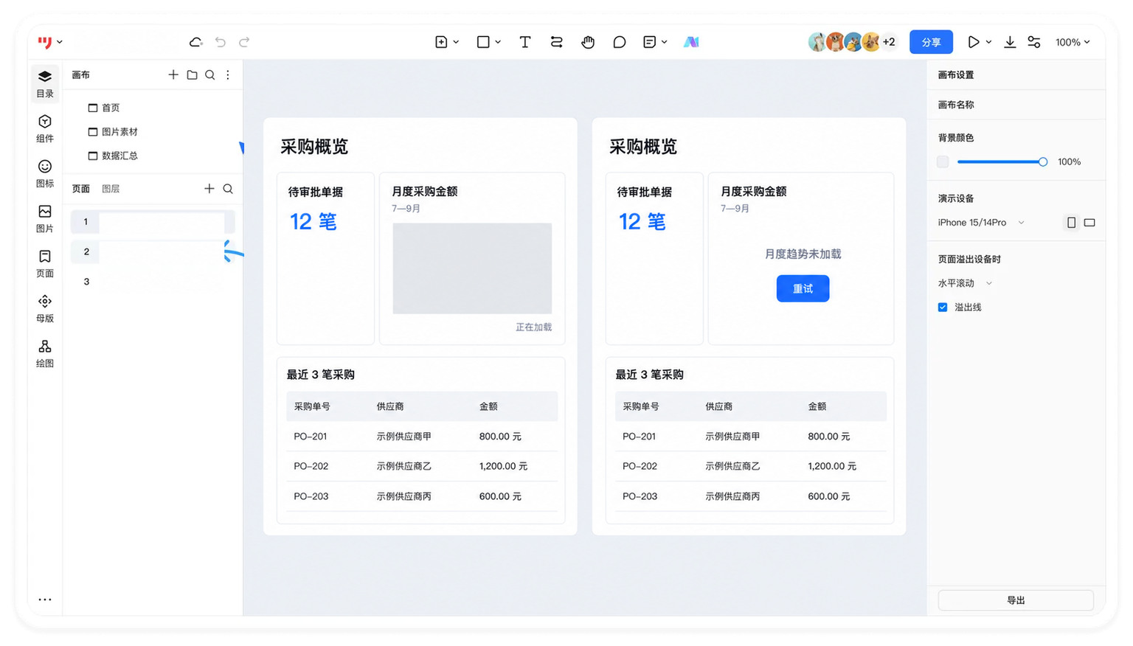Select the sticky note tool

tap(649, 42)
